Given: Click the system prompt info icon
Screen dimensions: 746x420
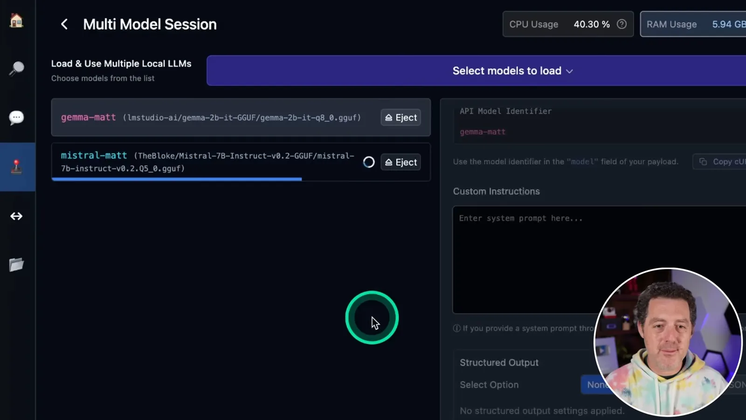Looking at the screenshot, I should pyautogui.click(x=456, y=329).
